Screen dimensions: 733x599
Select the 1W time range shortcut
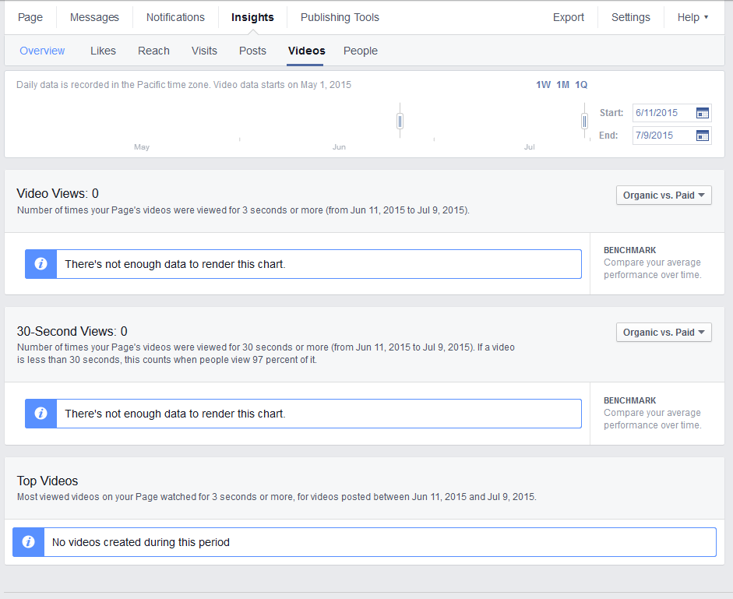click(x=543, y=85)
